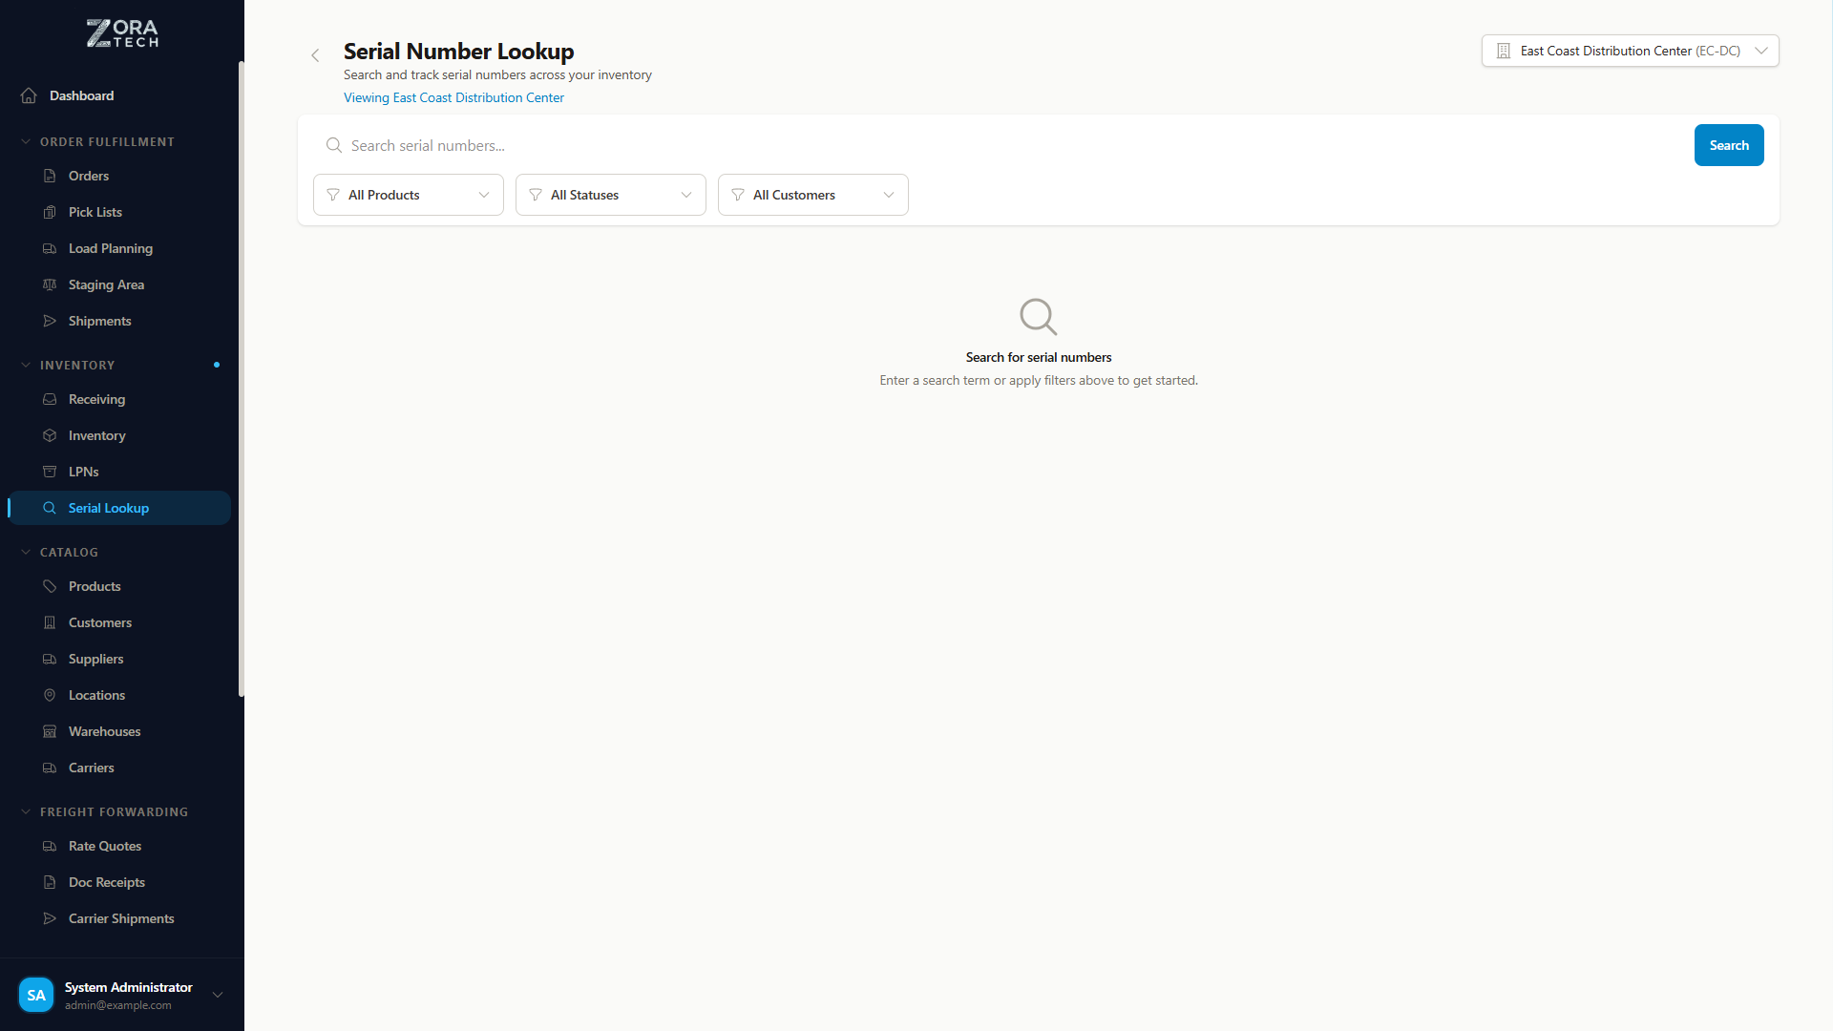Click the ZoraTech logo
This screenshot has height=1031, width=1833.
(x=122, y=33)
